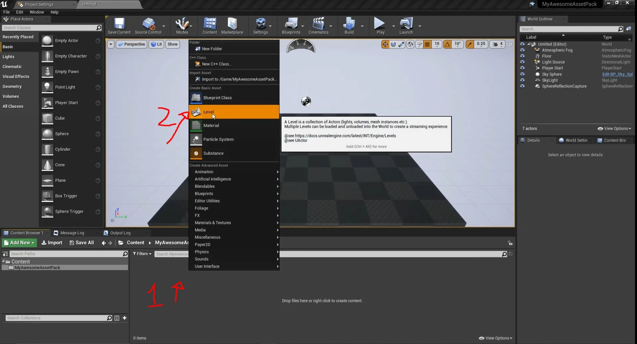Select the Player Start actor icon

pyautogui.click(x=47, y=103)
